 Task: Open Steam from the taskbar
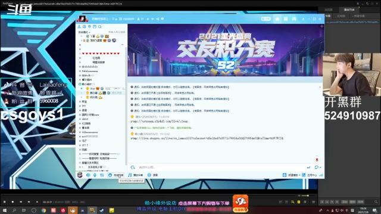coord(102,210)
